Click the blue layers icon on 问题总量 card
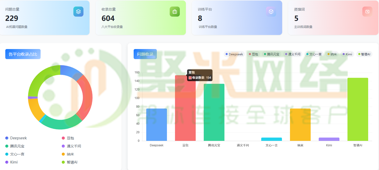The width and height of the screenshot is (379, 170). tap(78, 12)
